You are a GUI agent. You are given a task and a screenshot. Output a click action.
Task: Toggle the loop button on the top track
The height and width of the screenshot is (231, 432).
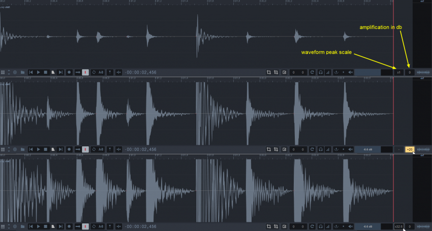coord(94,73)
